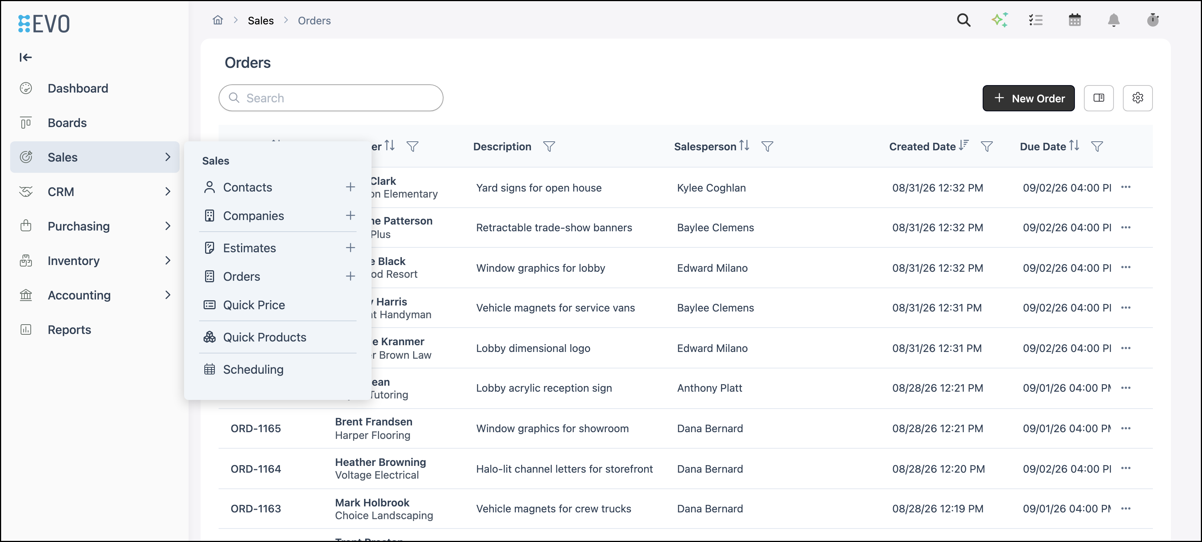Expand the Inventory sidebar chevron

168,261
